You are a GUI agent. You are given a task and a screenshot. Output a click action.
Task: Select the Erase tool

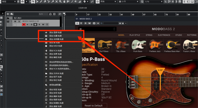coord(45,1)
